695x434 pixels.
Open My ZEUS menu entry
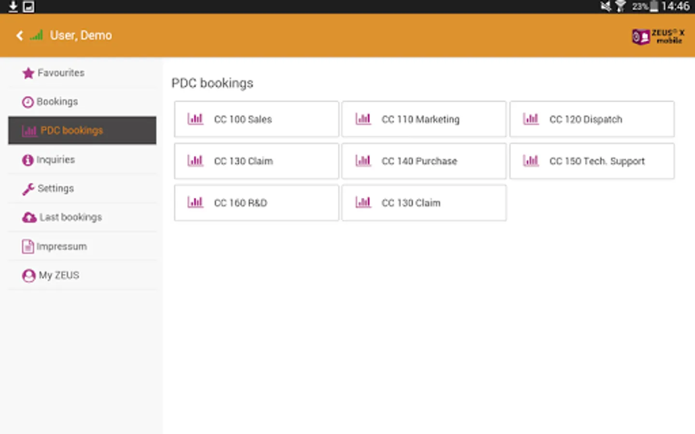(x=83, y=275)
